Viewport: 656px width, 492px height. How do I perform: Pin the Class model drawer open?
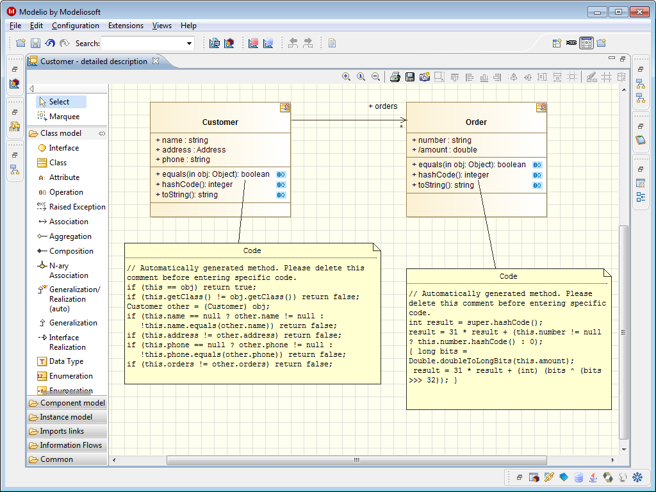click(102, 133)
